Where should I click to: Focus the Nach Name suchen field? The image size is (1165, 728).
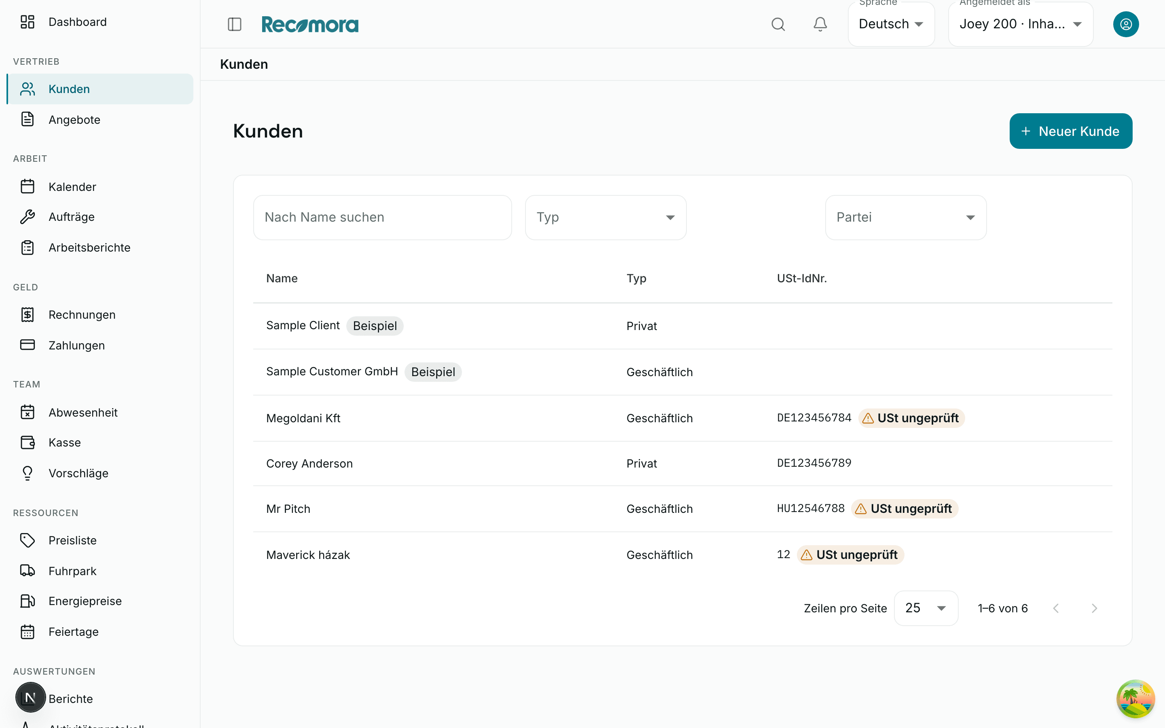click(x=382, y=217)
